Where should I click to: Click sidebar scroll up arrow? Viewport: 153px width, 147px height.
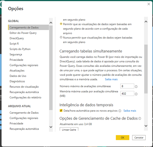51,23
